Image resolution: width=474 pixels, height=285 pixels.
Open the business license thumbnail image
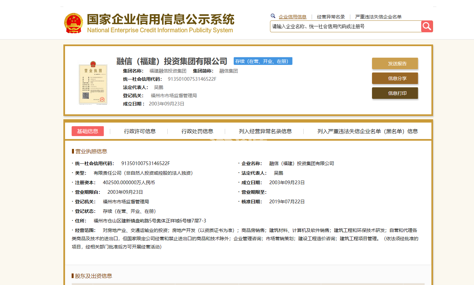pyautogui.click(x=93, y=83)
